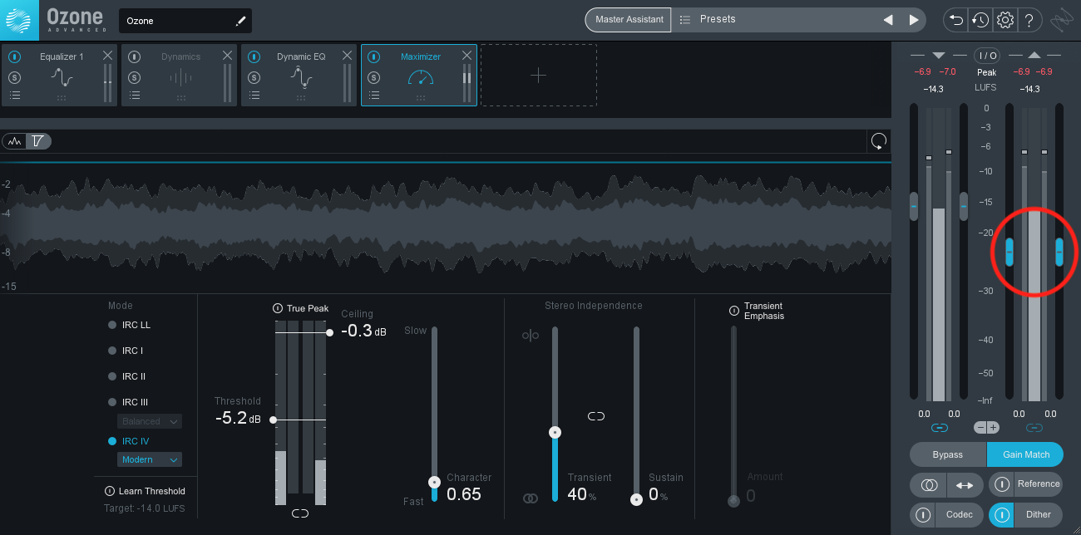Edit the preset name with pencil icon
Image resolution: width=1081 pixels, height=535 pixels.
coord(241,21)
